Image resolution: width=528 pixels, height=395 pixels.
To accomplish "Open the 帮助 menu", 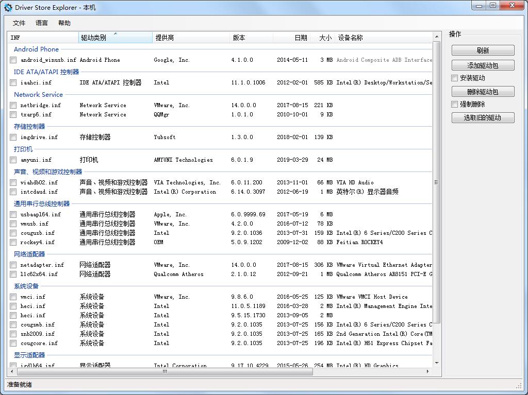I will tap(64, 23).
